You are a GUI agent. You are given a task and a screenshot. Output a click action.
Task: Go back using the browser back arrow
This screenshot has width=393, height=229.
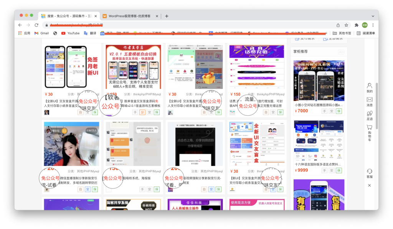(20, 25)
